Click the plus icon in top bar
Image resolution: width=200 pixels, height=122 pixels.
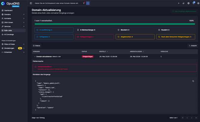[x=179, y=3]
